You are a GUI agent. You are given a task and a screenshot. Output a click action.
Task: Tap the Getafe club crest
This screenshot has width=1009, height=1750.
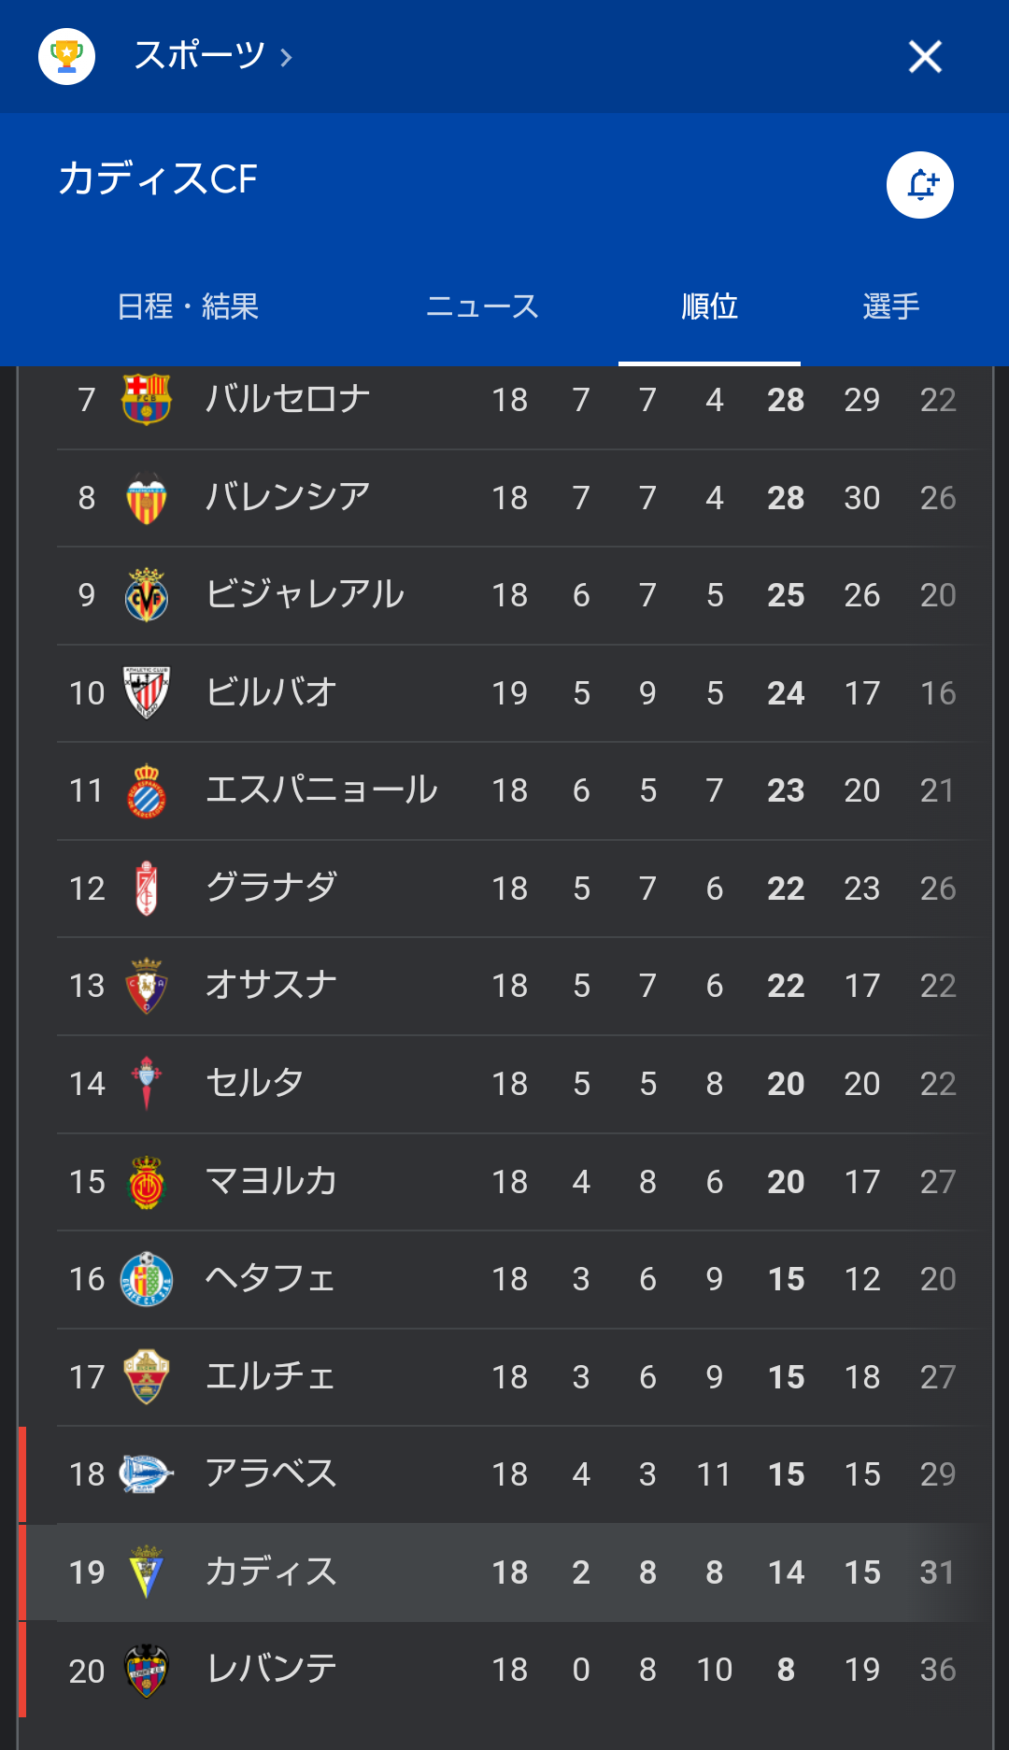coord(147,1279)
